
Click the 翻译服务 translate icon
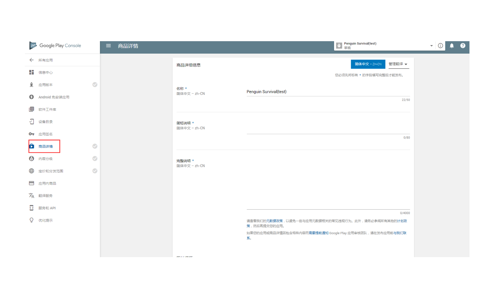pyautogui.click(x=31, y=196)
